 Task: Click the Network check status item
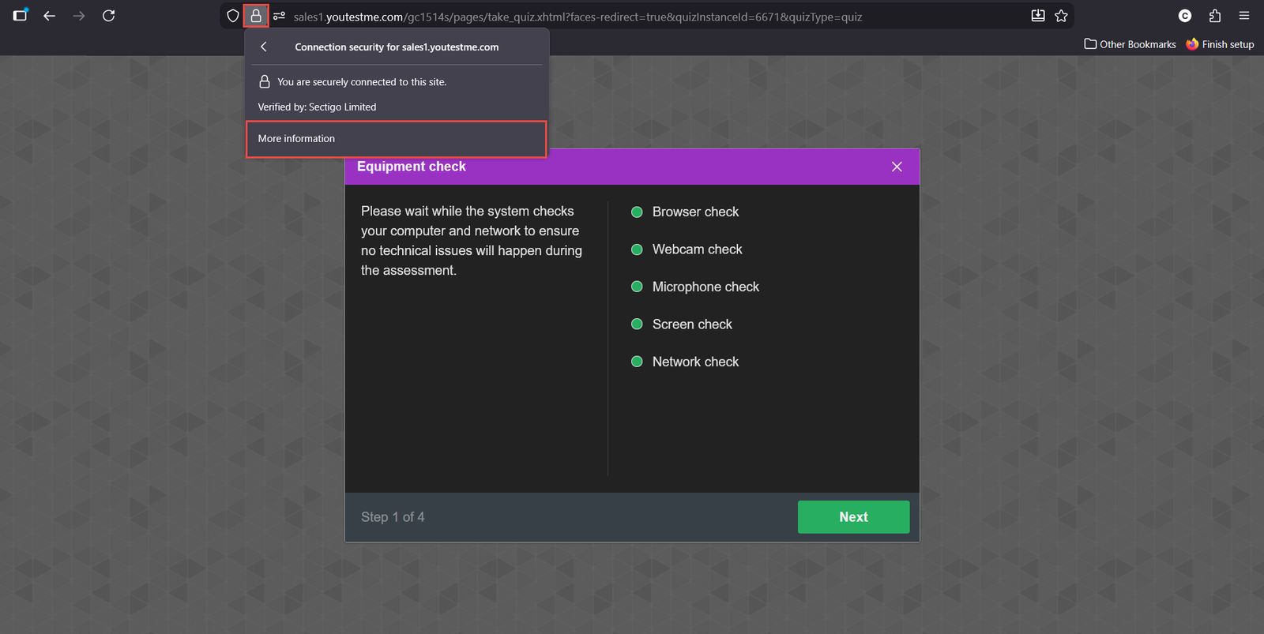[695, 362]
